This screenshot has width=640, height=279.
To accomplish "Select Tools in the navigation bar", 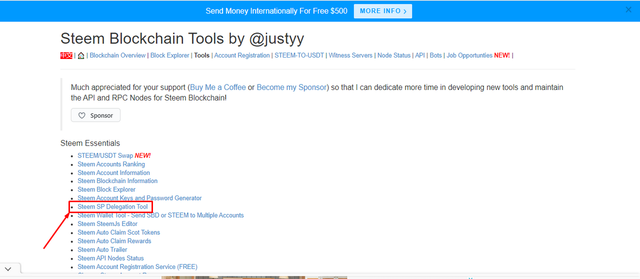I will (x=202, y=55).
